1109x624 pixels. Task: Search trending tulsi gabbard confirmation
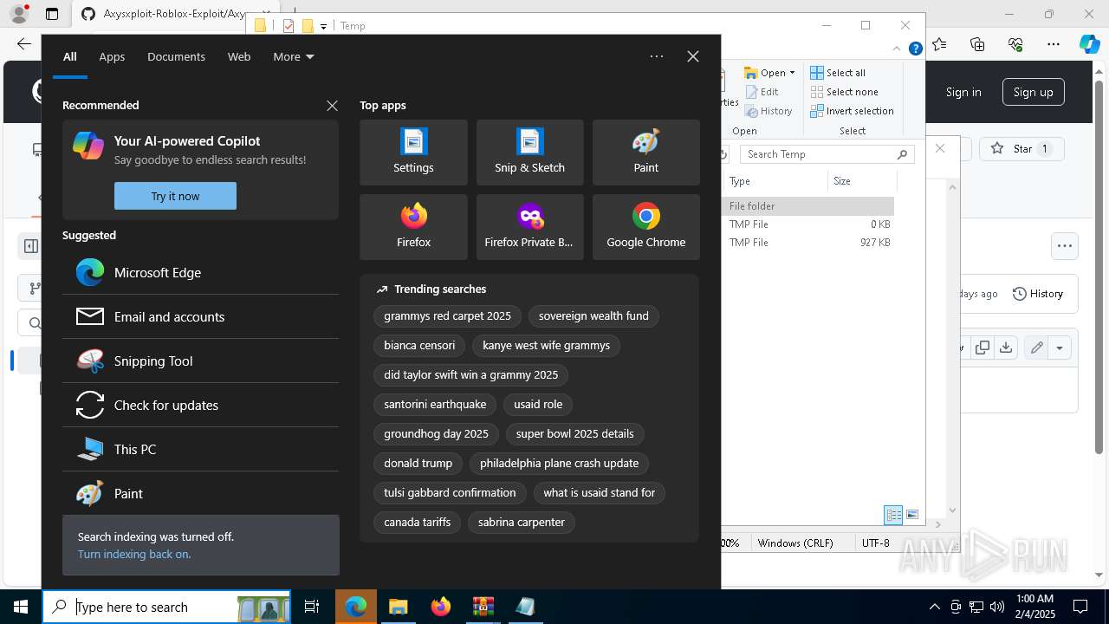[450, 492]
